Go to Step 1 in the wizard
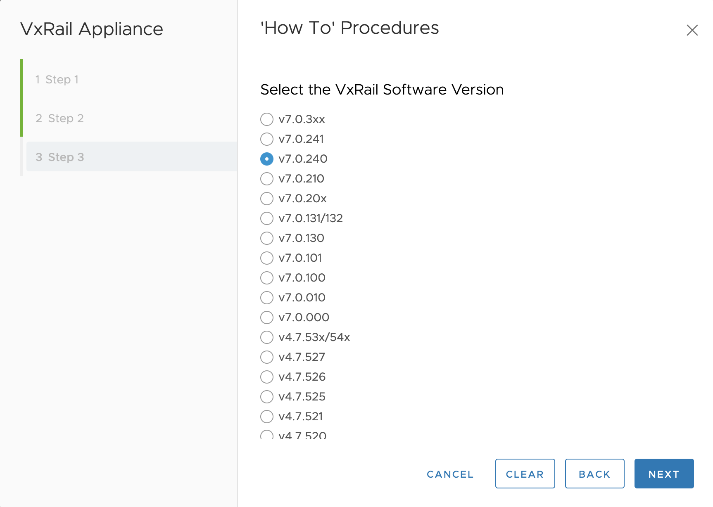Screen dimensions: 713x507 pyautogui.click(x=57, y=79)
